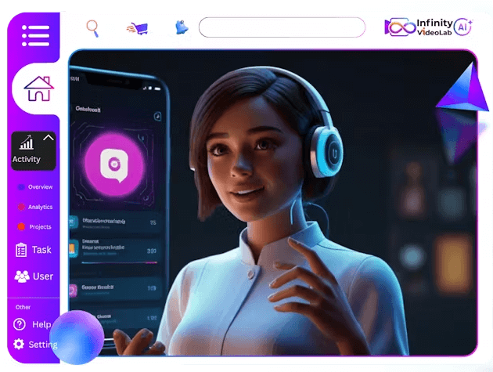
Task: Click the pink chat bubble on phone
Action: 113,165
